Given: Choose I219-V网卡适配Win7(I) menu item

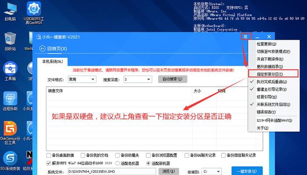Looking at the screenshot, I should pos(274,120).
